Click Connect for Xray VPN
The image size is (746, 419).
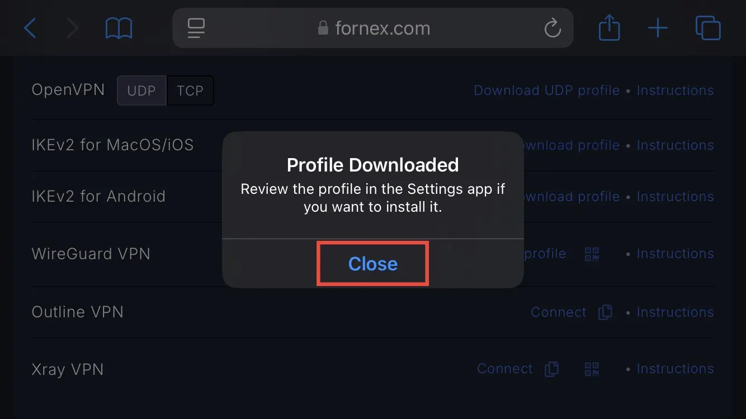505,369
